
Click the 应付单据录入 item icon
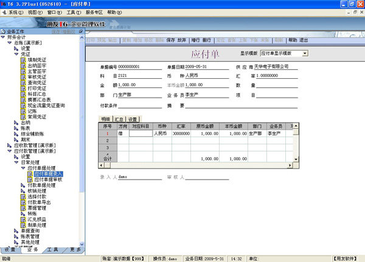(30, 174)
